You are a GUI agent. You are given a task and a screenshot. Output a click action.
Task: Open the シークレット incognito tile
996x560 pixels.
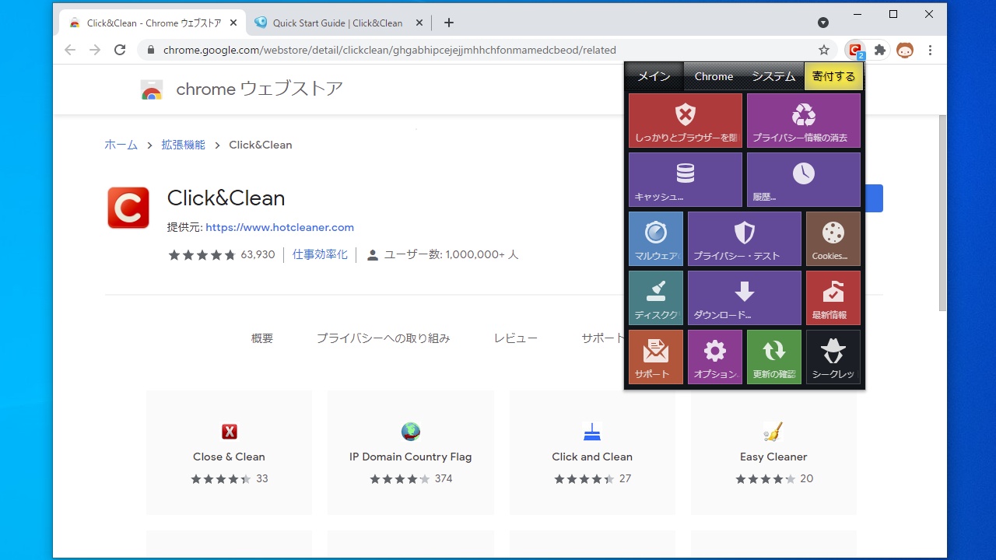[x=833, y=357]
